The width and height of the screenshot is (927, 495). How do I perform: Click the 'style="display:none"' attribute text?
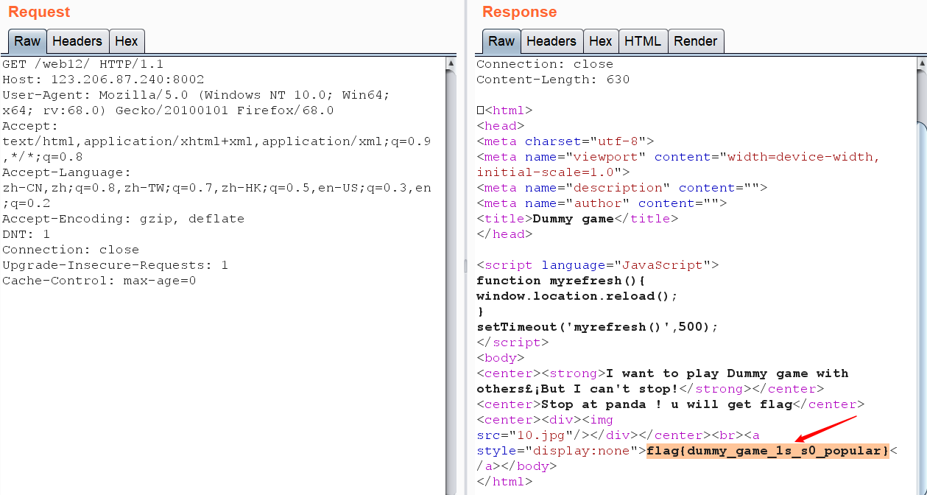tap(557, 451)
